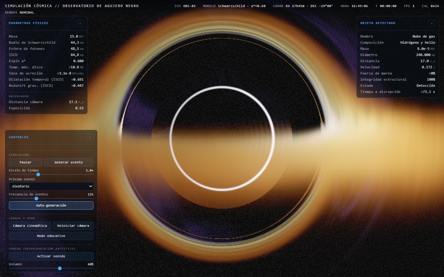Click Dilatación temporal value ≈0.691
The width and height of the screenshot is (444, 277).
click(x=77, y=79)
